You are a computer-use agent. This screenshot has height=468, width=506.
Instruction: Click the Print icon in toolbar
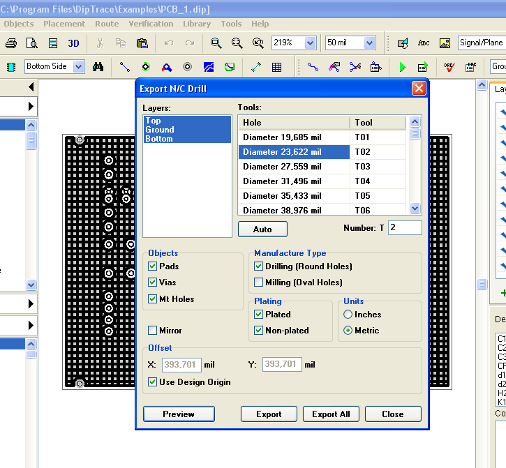[x=11, y=43]
